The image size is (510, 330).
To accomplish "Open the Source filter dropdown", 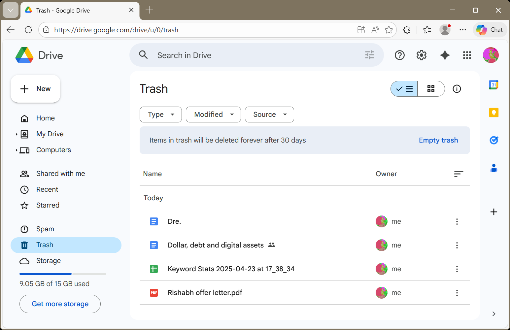I will pyautogui.click(x=269, y=115).
